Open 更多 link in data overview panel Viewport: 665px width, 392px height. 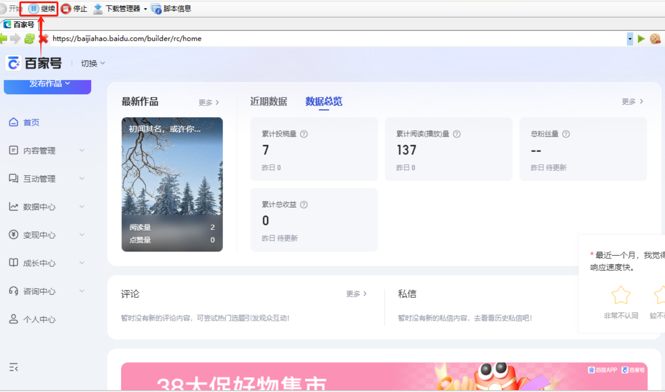point(632,101)
